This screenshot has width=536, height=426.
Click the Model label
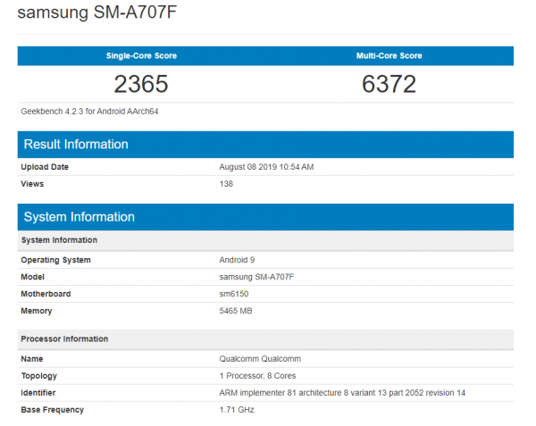[32, 277]
